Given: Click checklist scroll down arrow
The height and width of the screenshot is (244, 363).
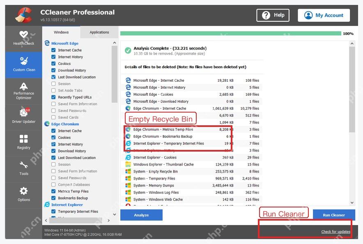Looking at the screenshot, I should point(115,214).
